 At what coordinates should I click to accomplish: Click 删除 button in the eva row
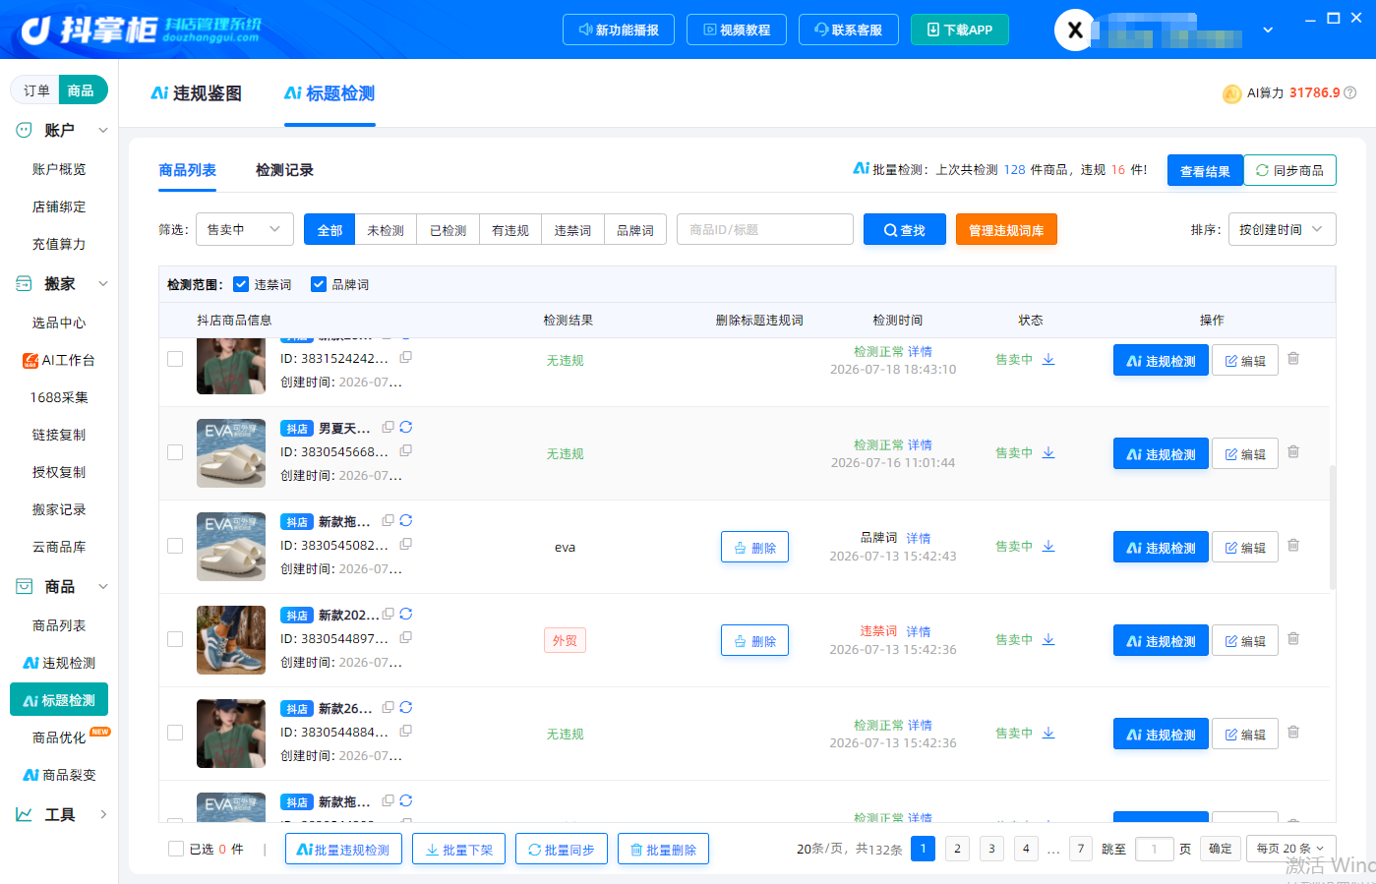tap(754, 548)
